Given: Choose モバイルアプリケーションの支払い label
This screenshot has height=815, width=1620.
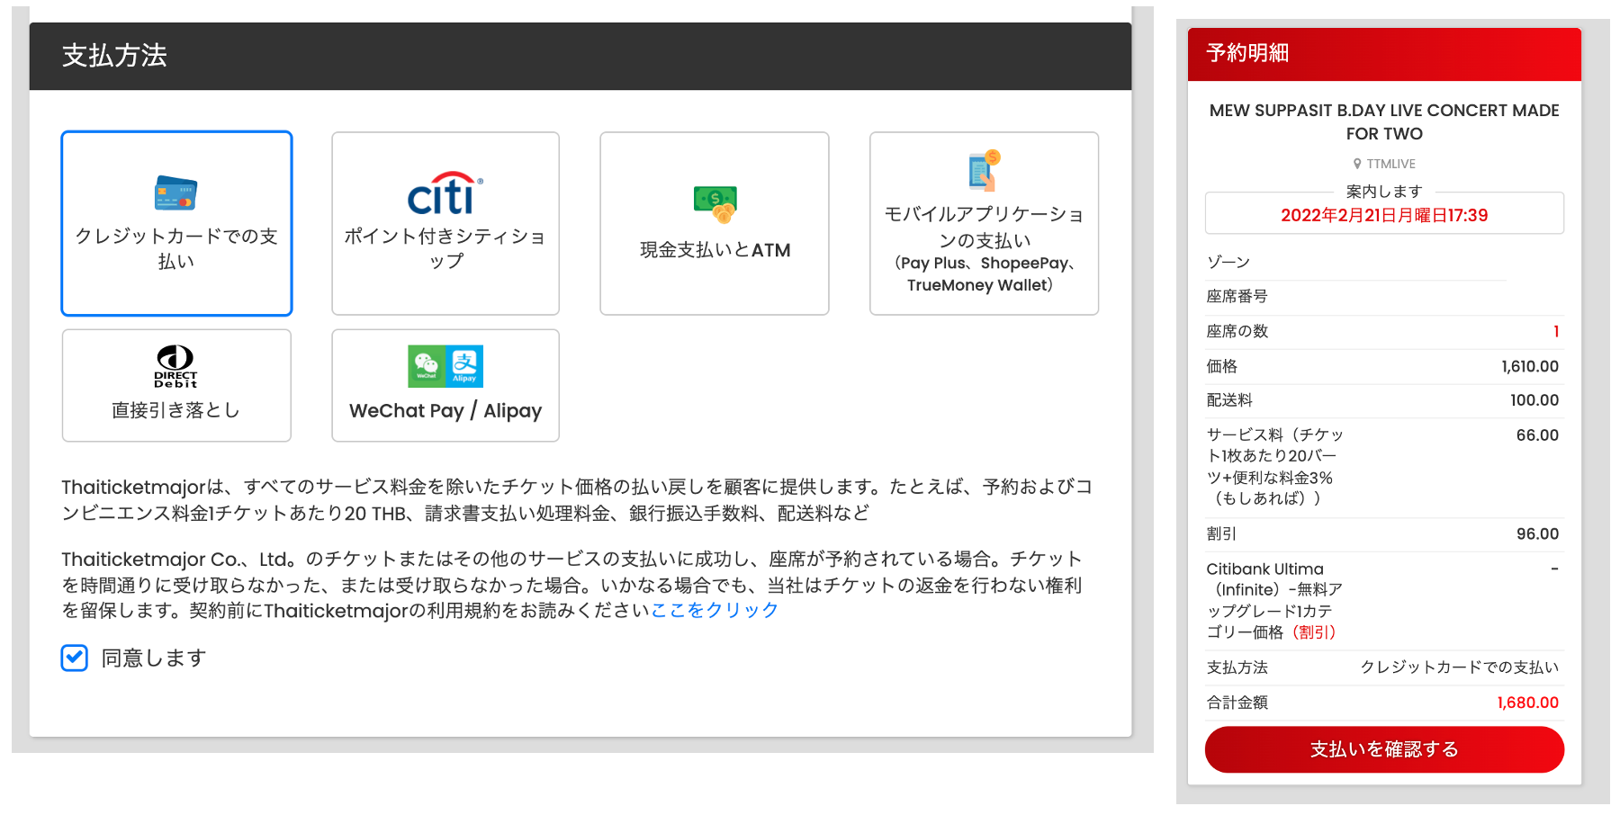Looking at the screenshot, I should click(x=984, y=227).
